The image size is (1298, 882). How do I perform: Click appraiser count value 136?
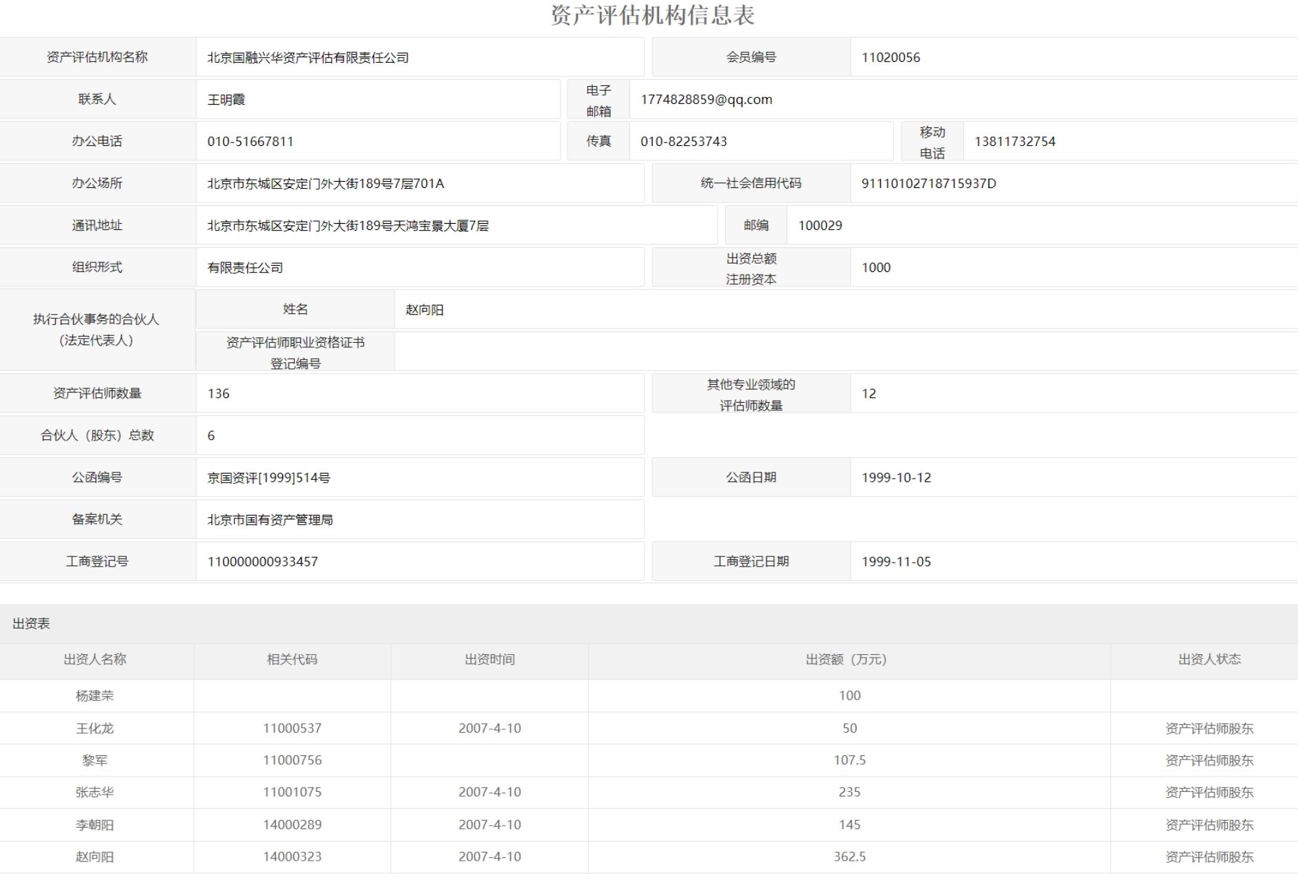[x=218, y=394]
